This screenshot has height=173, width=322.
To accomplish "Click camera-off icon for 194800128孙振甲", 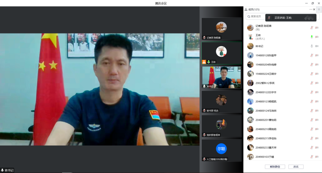I will click(317, 55).
